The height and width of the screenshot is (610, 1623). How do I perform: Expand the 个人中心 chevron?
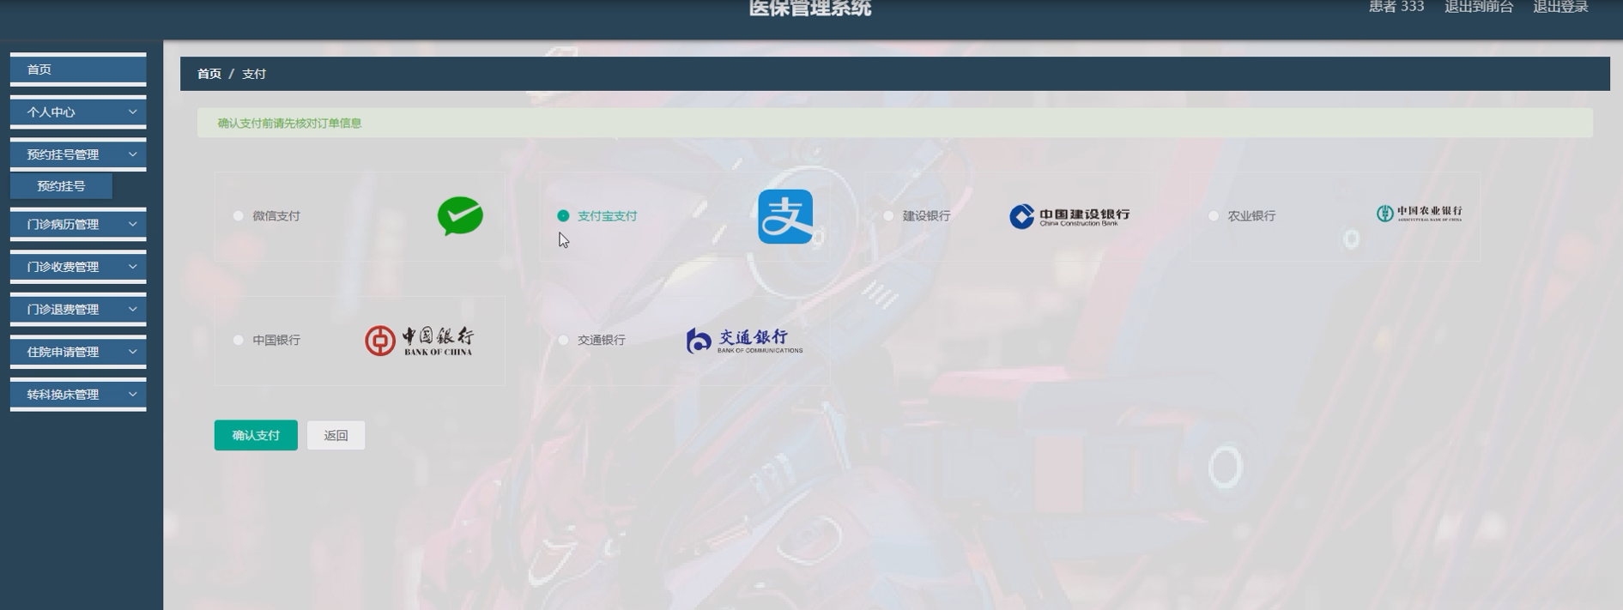(x=132, y=112)
